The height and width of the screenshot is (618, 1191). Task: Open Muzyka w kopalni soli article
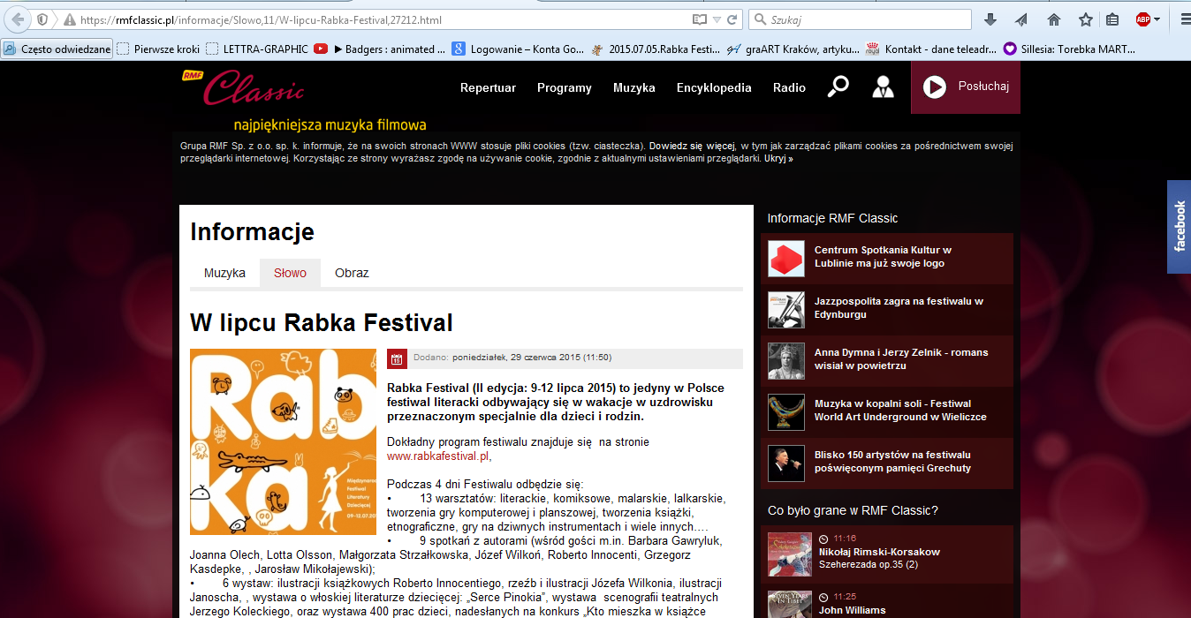coord(900,411)
